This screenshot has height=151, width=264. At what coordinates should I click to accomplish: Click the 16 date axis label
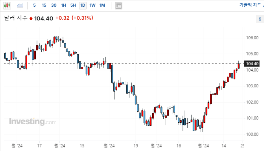point(179,145)
